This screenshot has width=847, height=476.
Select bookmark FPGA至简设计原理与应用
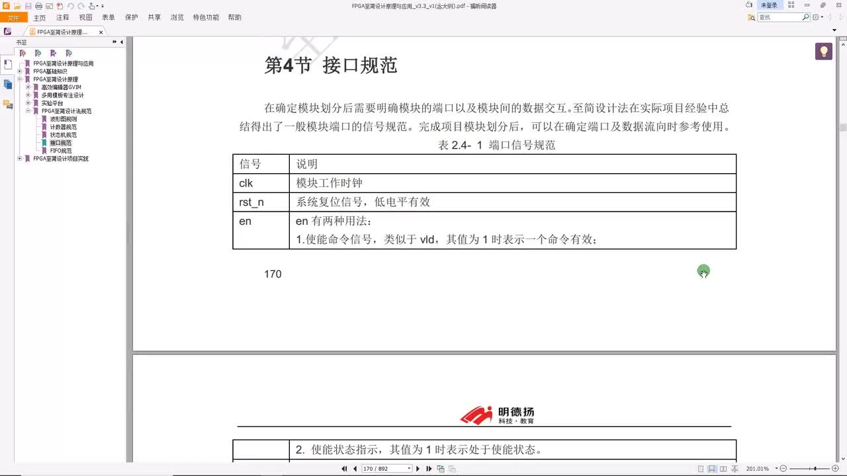point(63,63)
